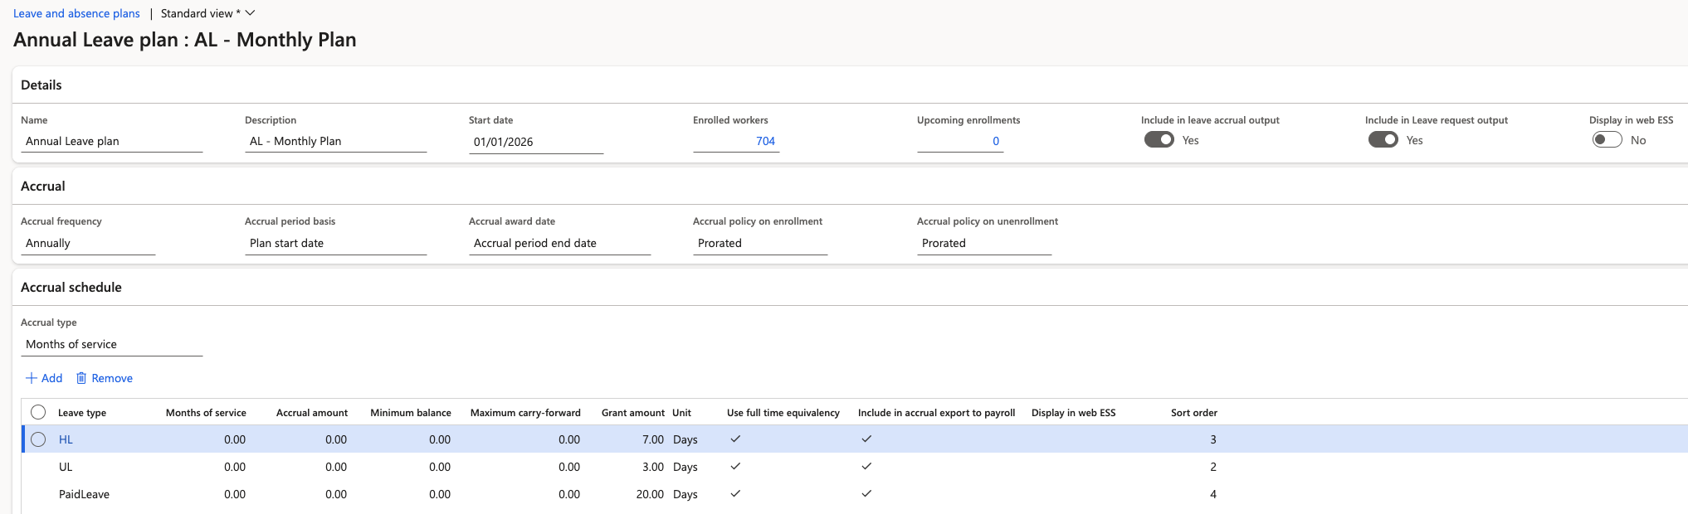
Task: Sort by Sort order column header
Action: 1194,413
